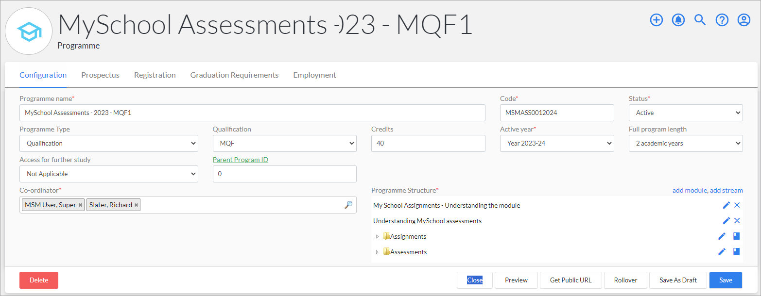
Task: Edit Understanding MySchool assessments row
Action: pyautogui.click(x=726, y=221)
